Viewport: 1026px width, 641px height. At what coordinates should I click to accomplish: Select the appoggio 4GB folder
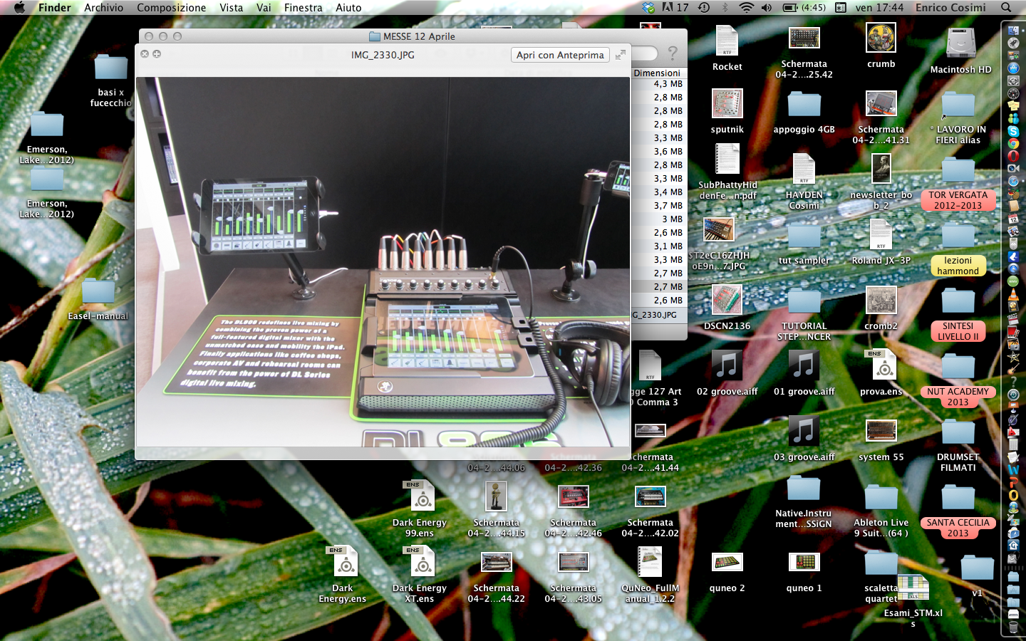coord(804,105)
